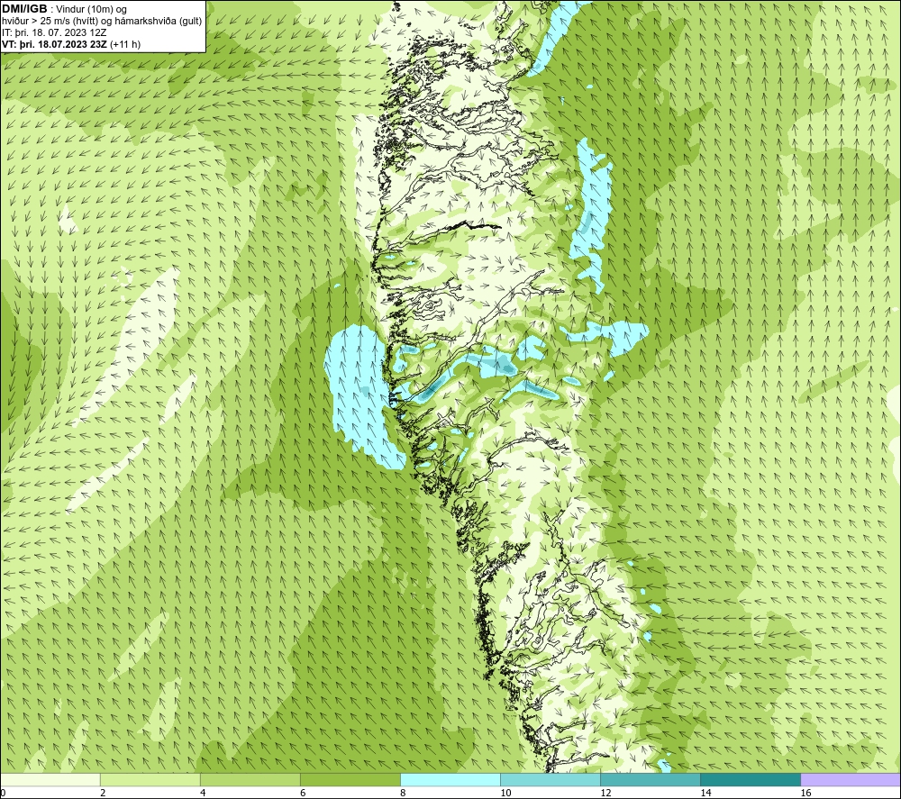This screenshot has width=901, height=799.
Task: Click the 'hviður > 25 m/s' description line
Action: [x=102, y=22]
